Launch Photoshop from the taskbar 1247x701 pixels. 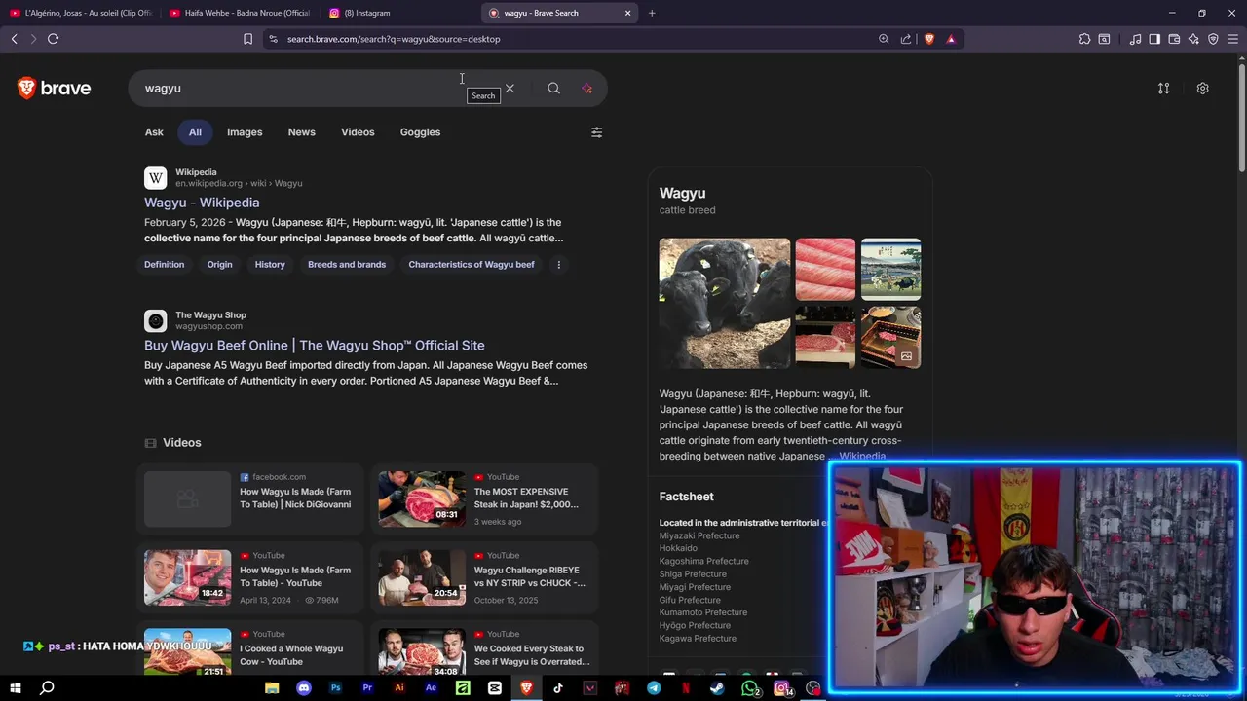point(335,688)
